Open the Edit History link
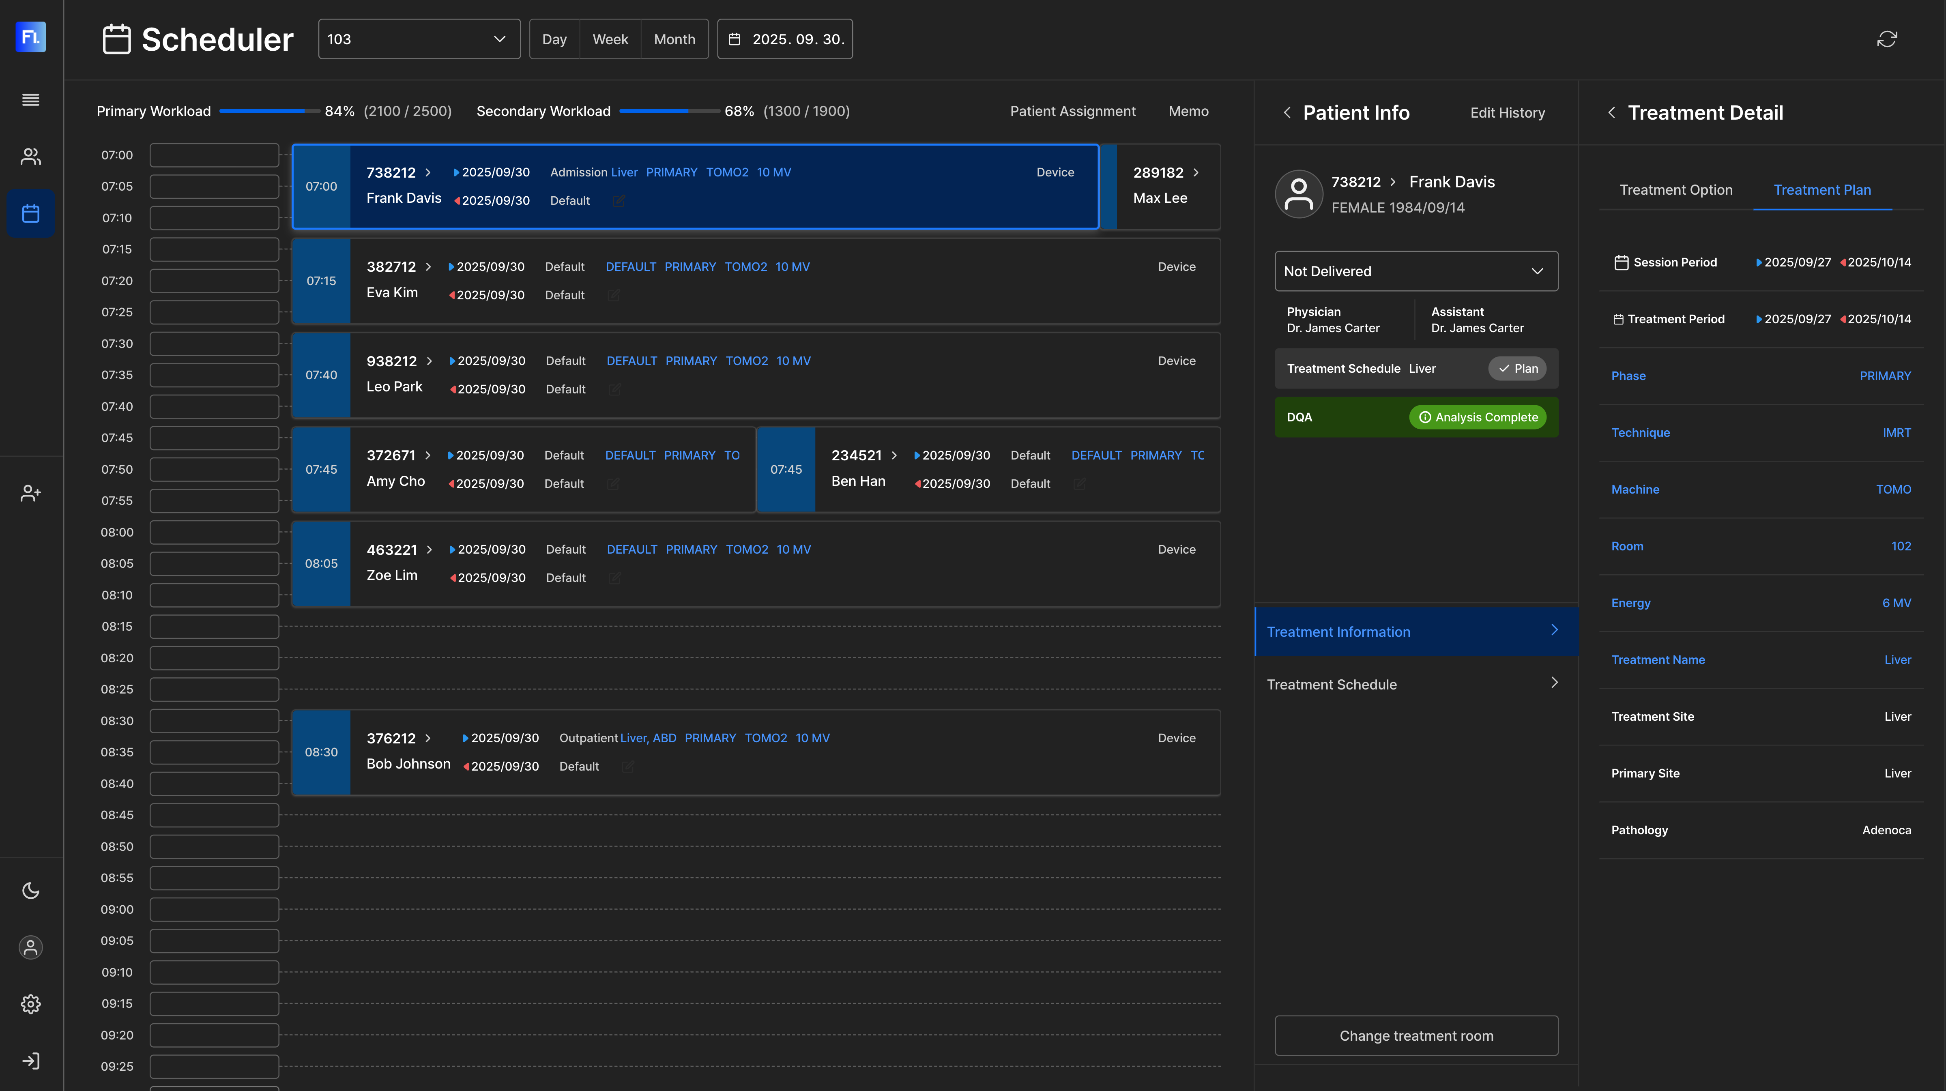This screenshot has height=1091, width=1946. [1507, 113]
